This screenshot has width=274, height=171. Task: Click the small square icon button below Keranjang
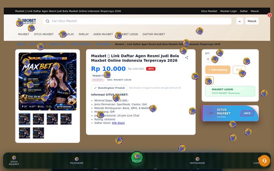pyautogui.click(x=209, y=81)
